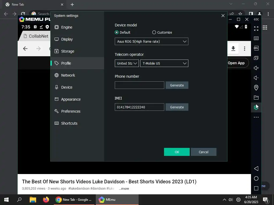Open Windows taskbar search

point(19,200)
